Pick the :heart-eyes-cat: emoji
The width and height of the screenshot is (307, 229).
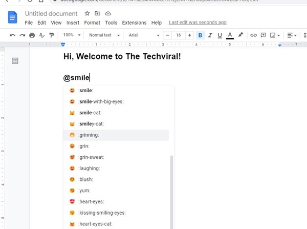pos(116,224)
